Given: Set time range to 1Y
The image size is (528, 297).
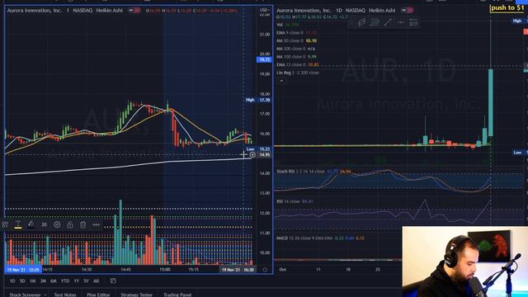Looking at the screenshot, I should click(77, 280).
